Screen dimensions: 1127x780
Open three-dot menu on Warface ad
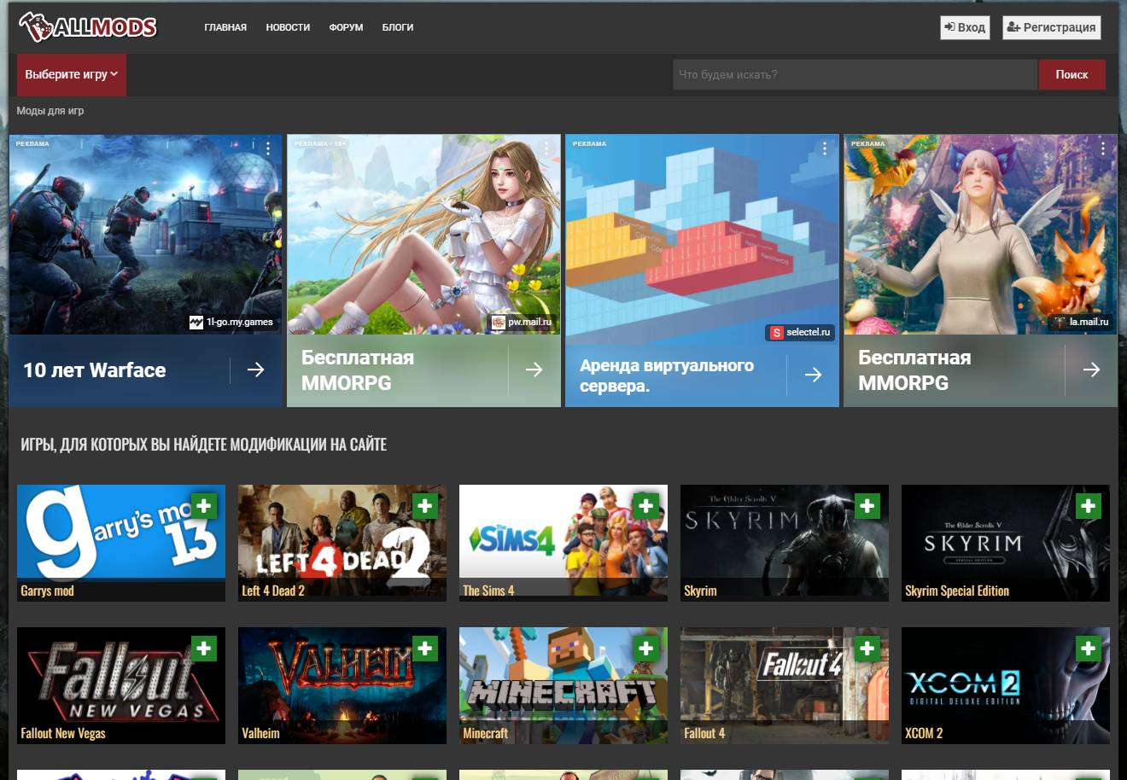pos(268,148)
